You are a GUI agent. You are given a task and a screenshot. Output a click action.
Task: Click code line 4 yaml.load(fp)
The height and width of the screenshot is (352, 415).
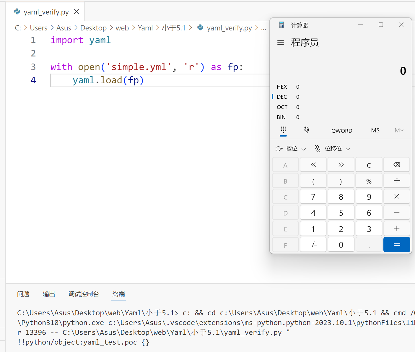pos(108,80)
